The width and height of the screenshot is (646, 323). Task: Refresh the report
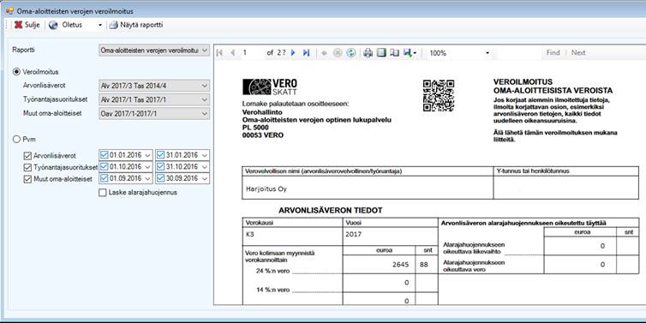click(351, 53)
